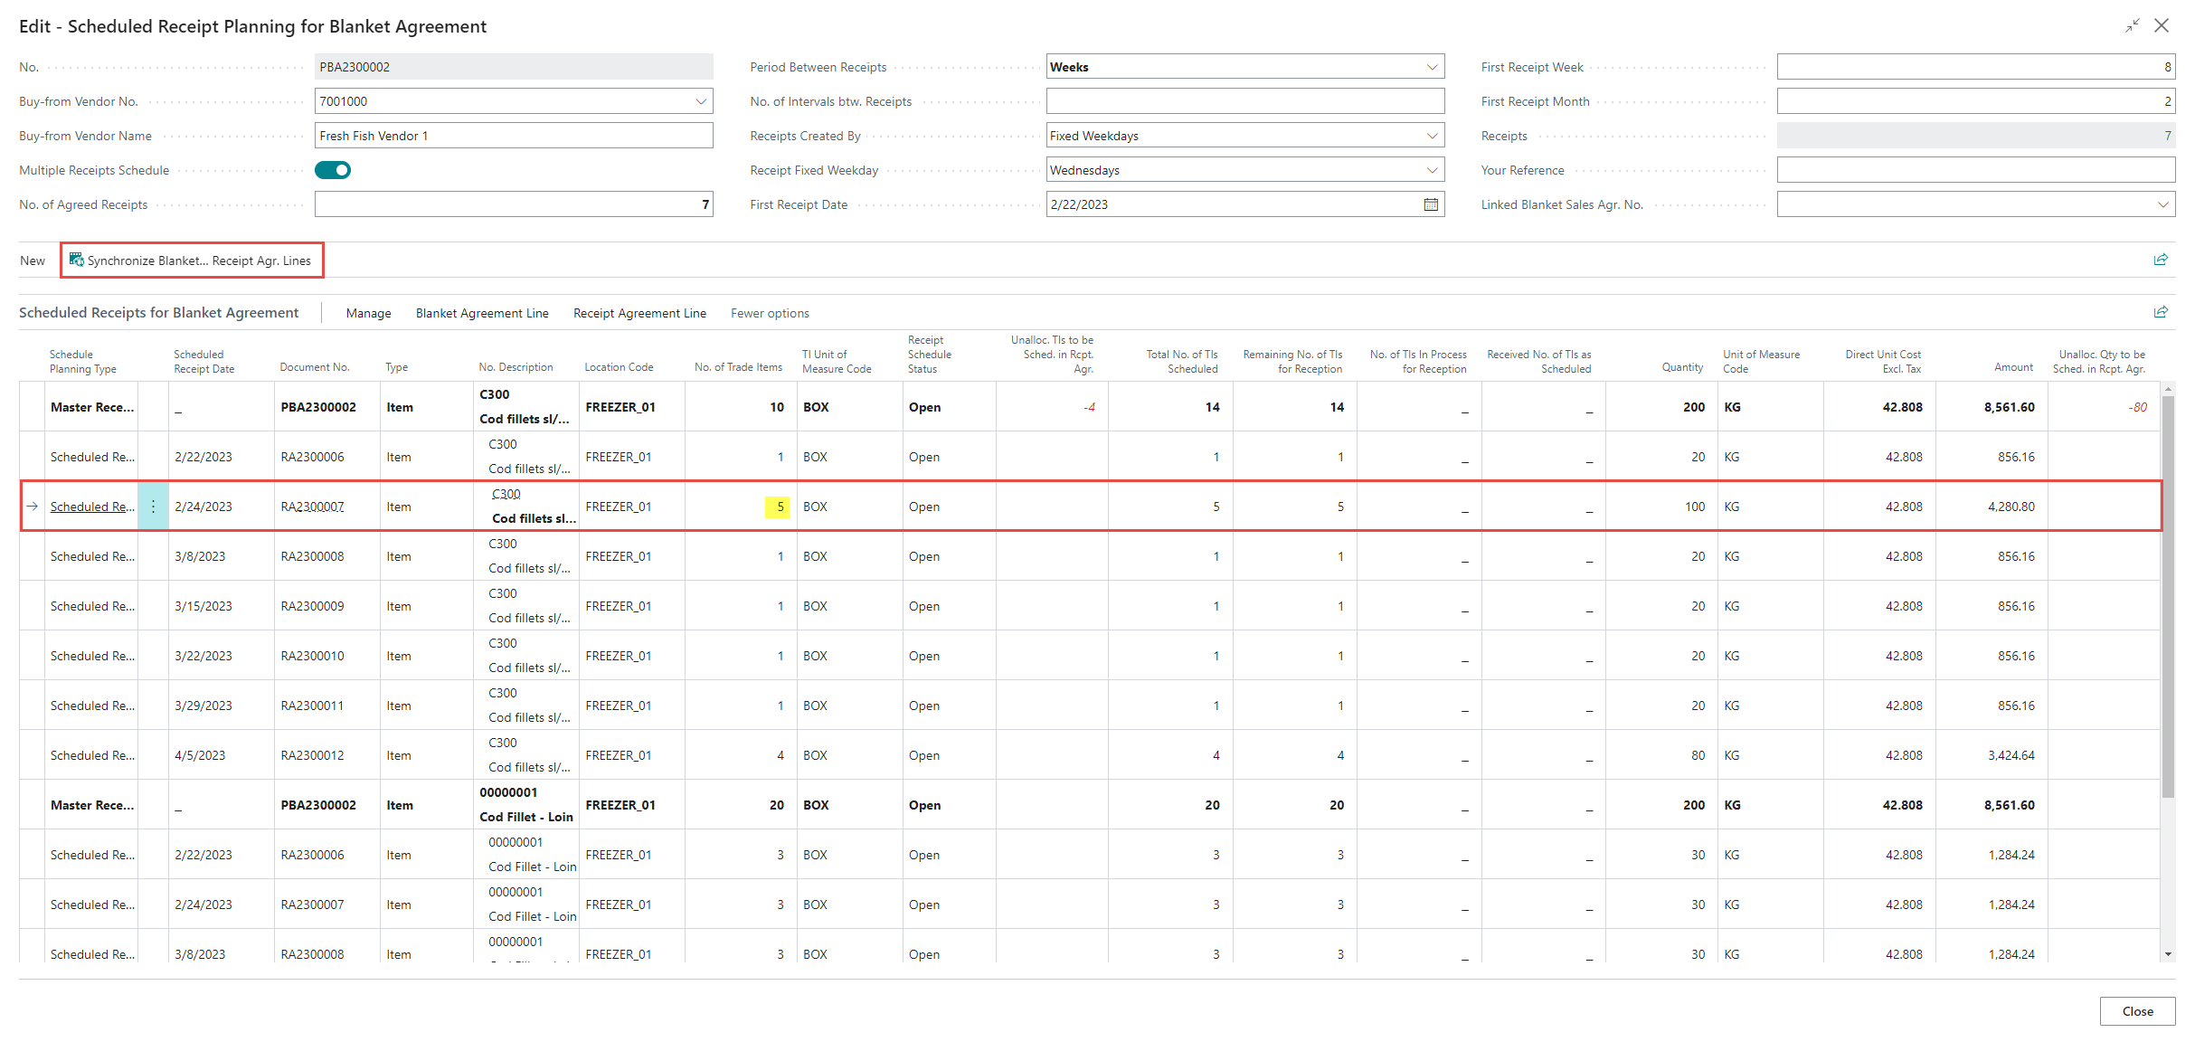Click scroll-down arrow of the lines scrollbar
The height and width of the screenshot is (1042, 2195).
tap(2167, 954)
